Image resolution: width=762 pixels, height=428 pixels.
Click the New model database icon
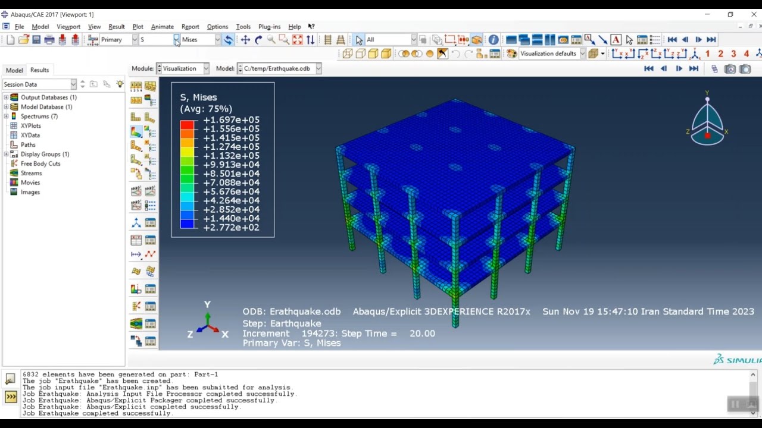pos(11,40)
